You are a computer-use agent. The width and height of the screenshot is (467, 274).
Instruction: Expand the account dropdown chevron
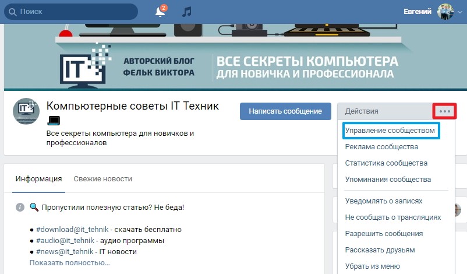[x=460, y=12]
